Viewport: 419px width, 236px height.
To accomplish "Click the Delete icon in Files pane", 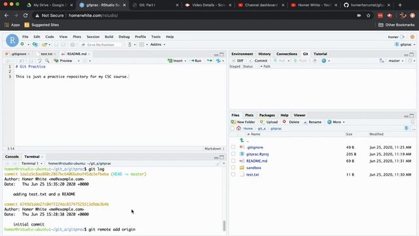I will pyautogui.click(x=284, y=122).
